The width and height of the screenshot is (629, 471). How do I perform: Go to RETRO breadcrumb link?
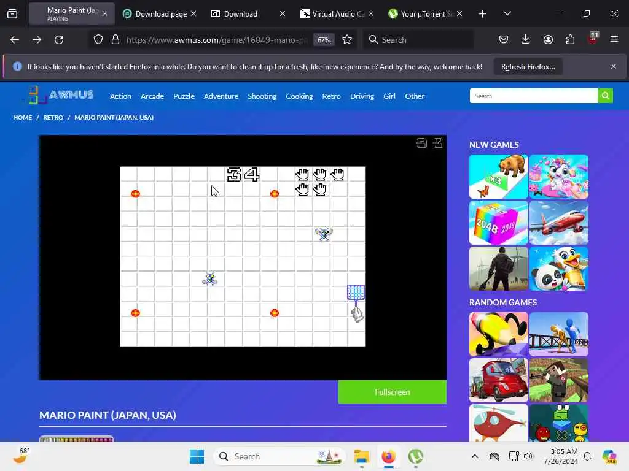[53, 117]
